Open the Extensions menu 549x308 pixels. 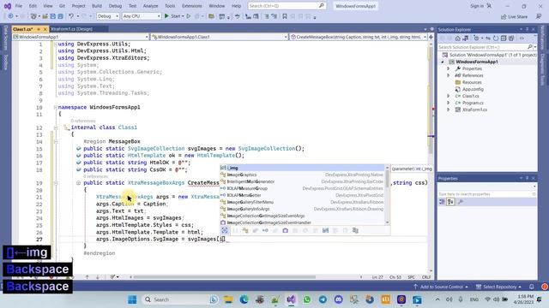(x=192, y=6)
